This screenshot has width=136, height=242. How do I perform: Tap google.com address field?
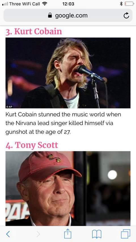(68, 15)
